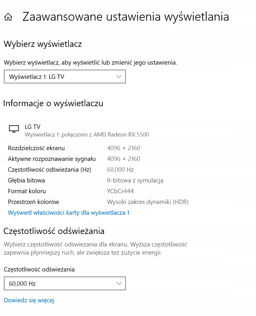Click the "Zaawansowane ustawienia wyświetlania" page title

pos(126,17)
